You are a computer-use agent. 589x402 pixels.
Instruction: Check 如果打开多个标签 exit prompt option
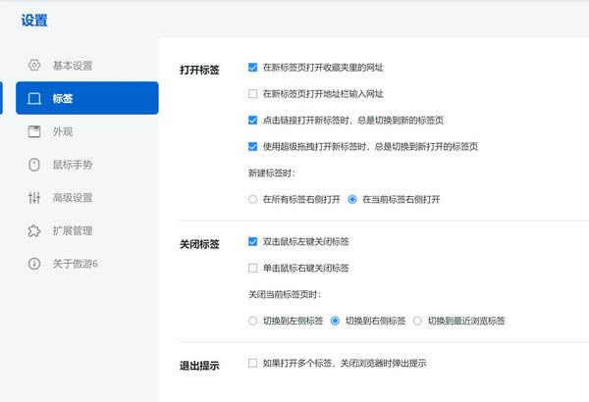pos(253,363)
